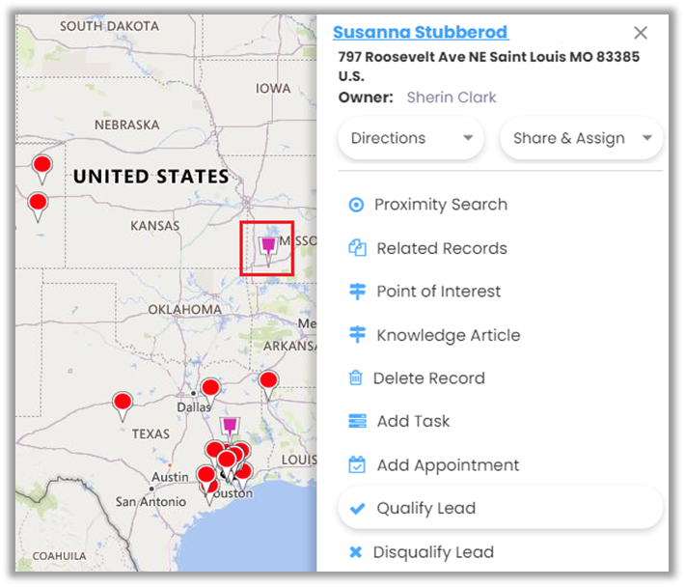Click the red pin near Dallas
Viewport: 685px width, 587px height.
[x=209, y=389]
